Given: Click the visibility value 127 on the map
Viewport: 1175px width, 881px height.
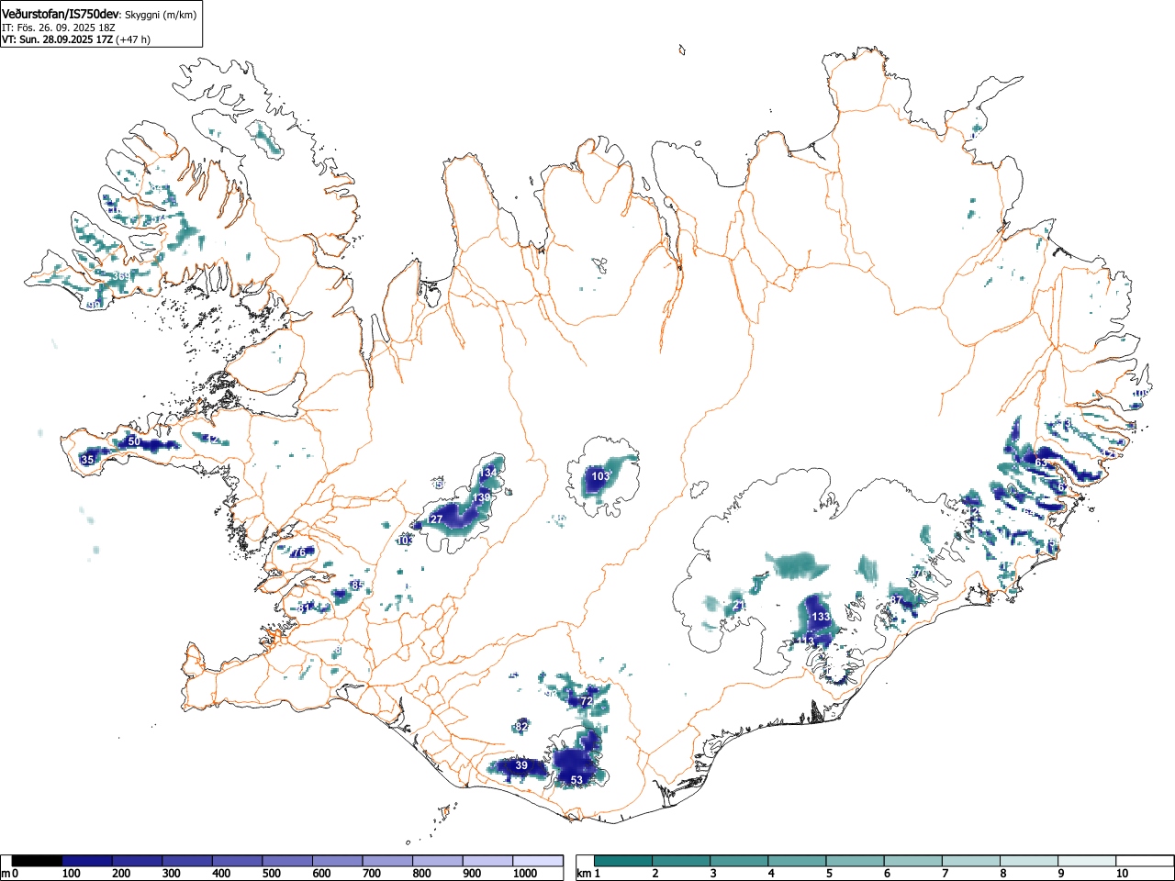Looking at the screenshot, I should [434, 519].
